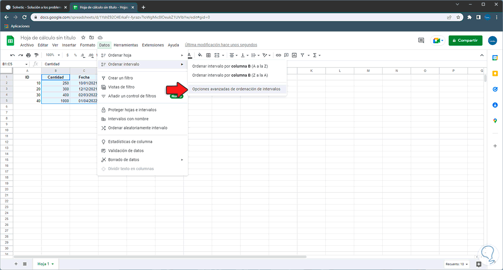Click the Insert chart icon
The width and height of the screenshot is (503, 270).
(x=294, y=55)
